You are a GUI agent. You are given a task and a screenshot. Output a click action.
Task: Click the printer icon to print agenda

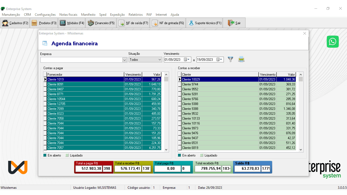coord(241,59)
